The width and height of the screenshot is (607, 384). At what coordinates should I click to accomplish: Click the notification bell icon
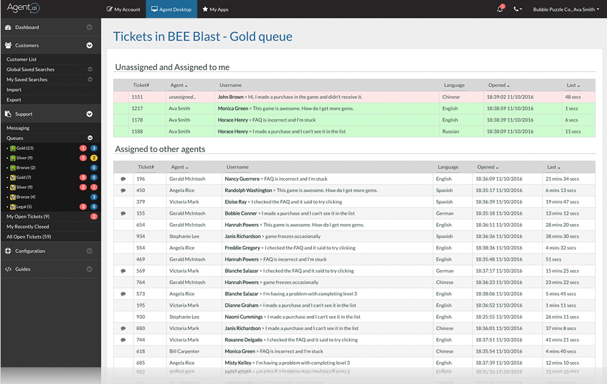[x=499, y=9]
